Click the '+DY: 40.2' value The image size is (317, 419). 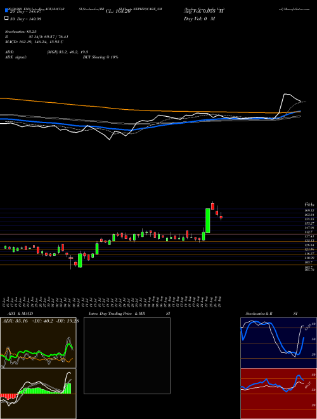(x=42, y=321)
